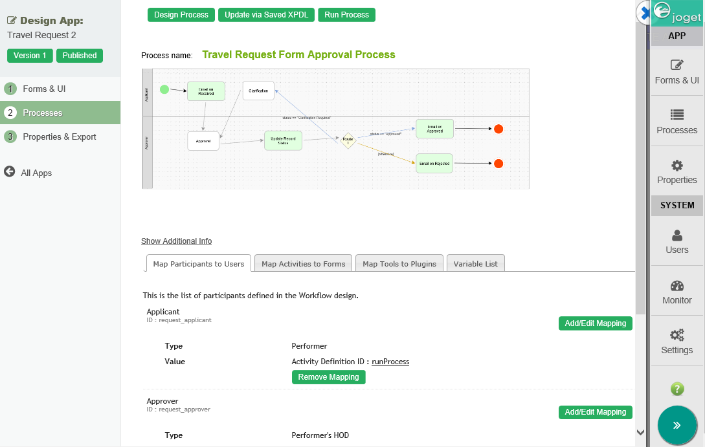The image size is (705, 447).
Task: Open the Variable List tab
Action: [476, 264]
